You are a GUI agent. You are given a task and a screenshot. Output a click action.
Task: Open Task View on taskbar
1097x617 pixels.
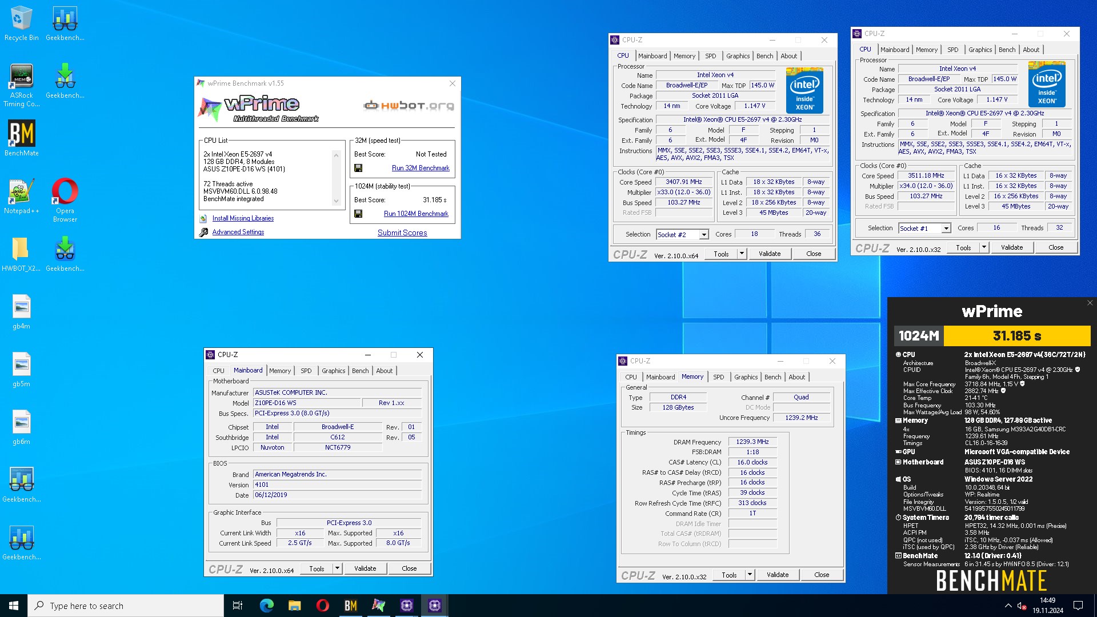point(238,606)
